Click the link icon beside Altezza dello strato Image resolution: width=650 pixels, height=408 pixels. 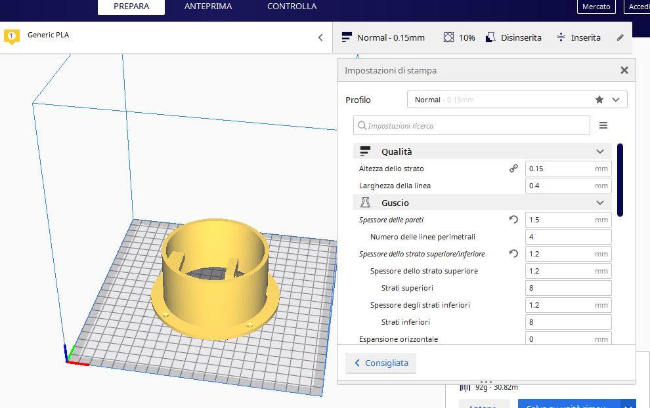point(513,169)
